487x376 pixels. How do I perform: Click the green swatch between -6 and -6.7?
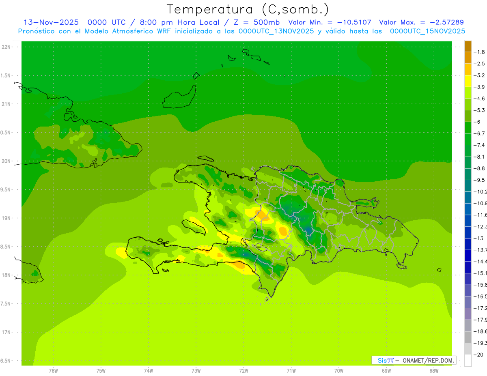pyautogui.click(x=468, y=128)
